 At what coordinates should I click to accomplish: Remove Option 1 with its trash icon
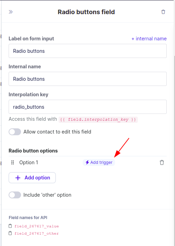pos(162,163)
